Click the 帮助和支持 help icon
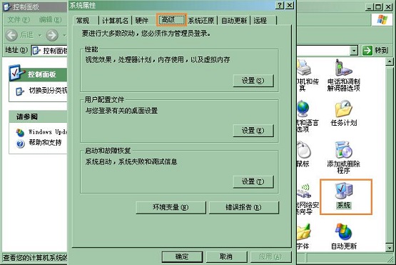 click(20, 144)
